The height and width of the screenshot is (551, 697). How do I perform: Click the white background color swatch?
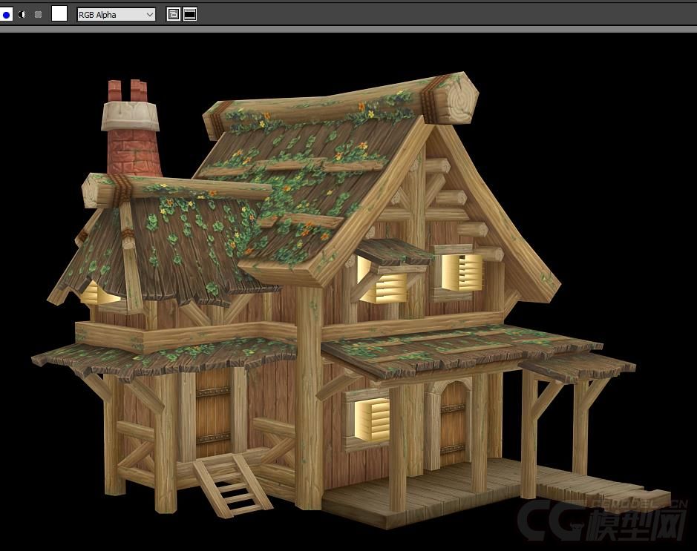pos(59,13)
